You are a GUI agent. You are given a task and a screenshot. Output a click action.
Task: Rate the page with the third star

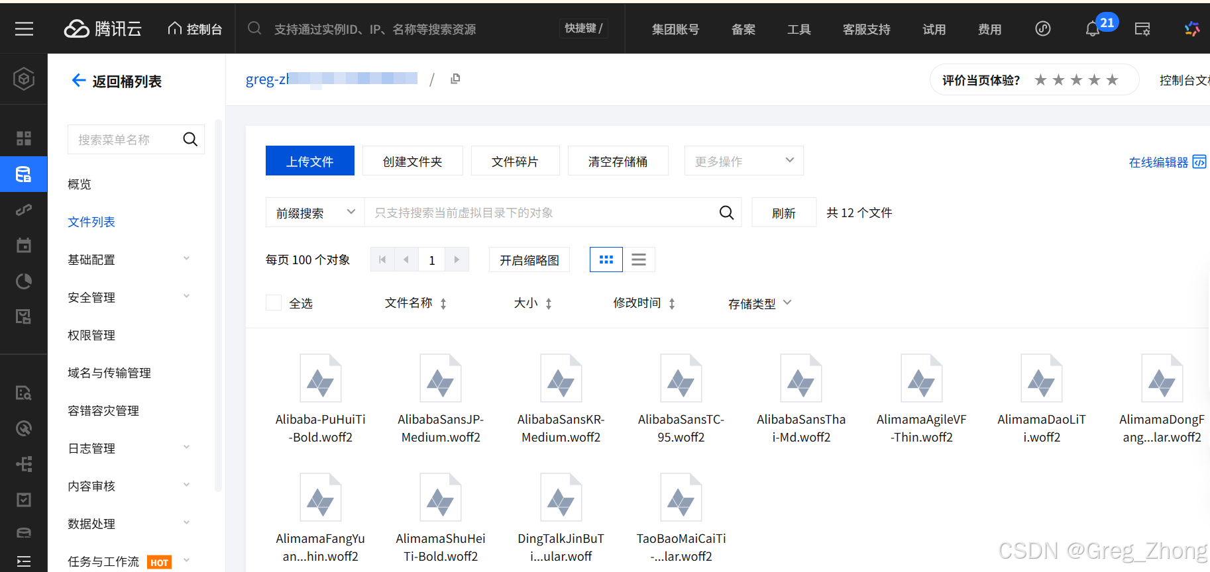[1077, 80]
